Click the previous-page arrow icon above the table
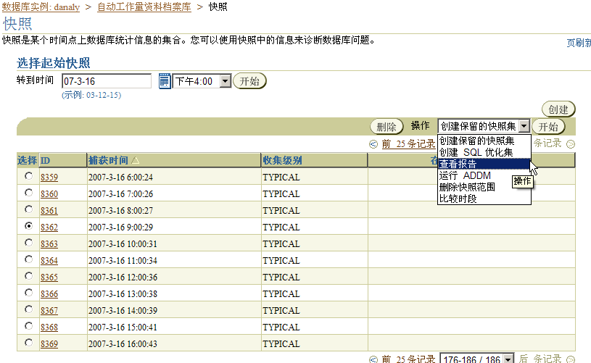The height and width of the screenshot is (363, 591). click(x=373, y=144)
